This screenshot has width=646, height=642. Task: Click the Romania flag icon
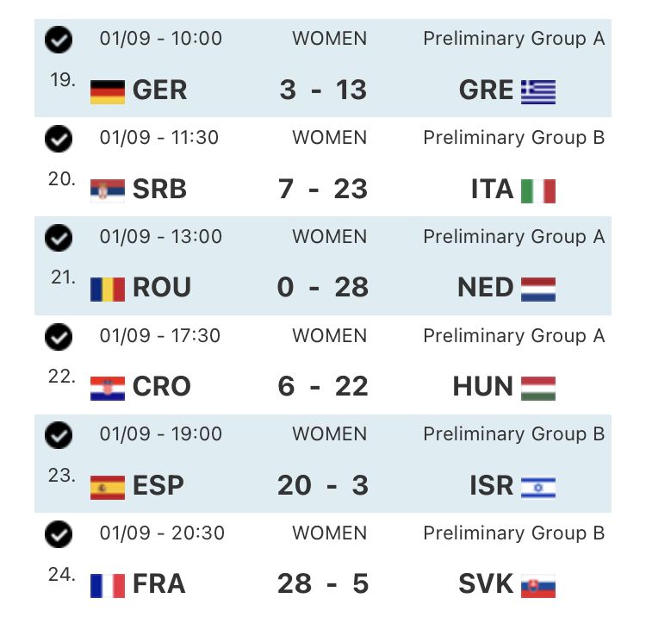[x=108, y=289]
